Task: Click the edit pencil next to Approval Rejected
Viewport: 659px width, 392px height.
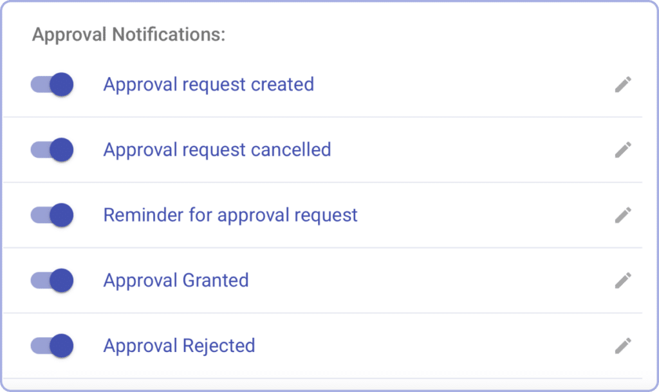Action: click(623, 345)
